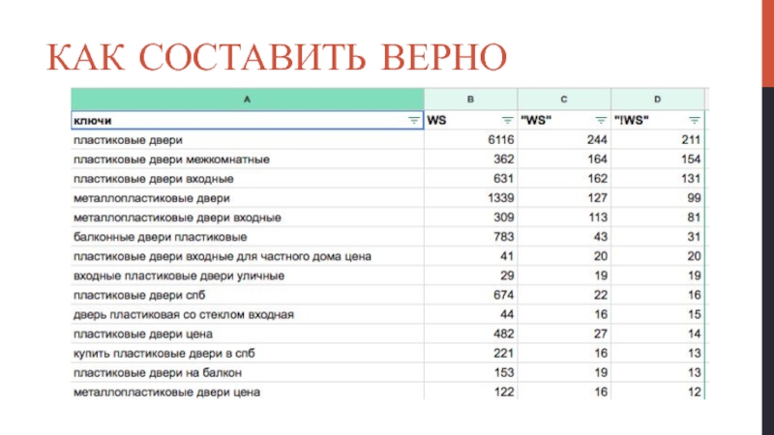This screenshot has height=435, width=774.
Task: Open filter icon in ключи header
Action: tap(414, 120)
